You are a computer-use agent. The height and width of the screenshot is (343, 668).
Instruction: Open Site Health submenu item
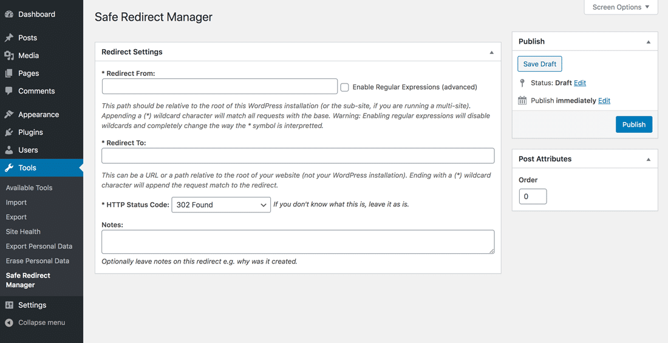(x=23, y=232)
